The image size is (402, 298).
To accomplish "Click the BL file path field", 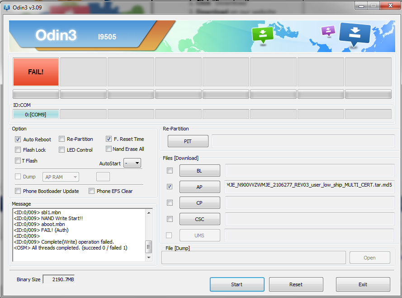I will tap(310, 170).
